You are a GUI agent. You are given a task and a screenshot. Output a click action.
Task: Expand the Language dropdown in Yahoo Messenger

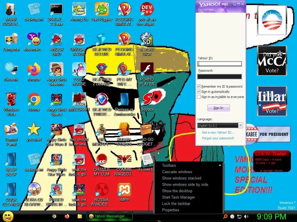tap(240, 125)
